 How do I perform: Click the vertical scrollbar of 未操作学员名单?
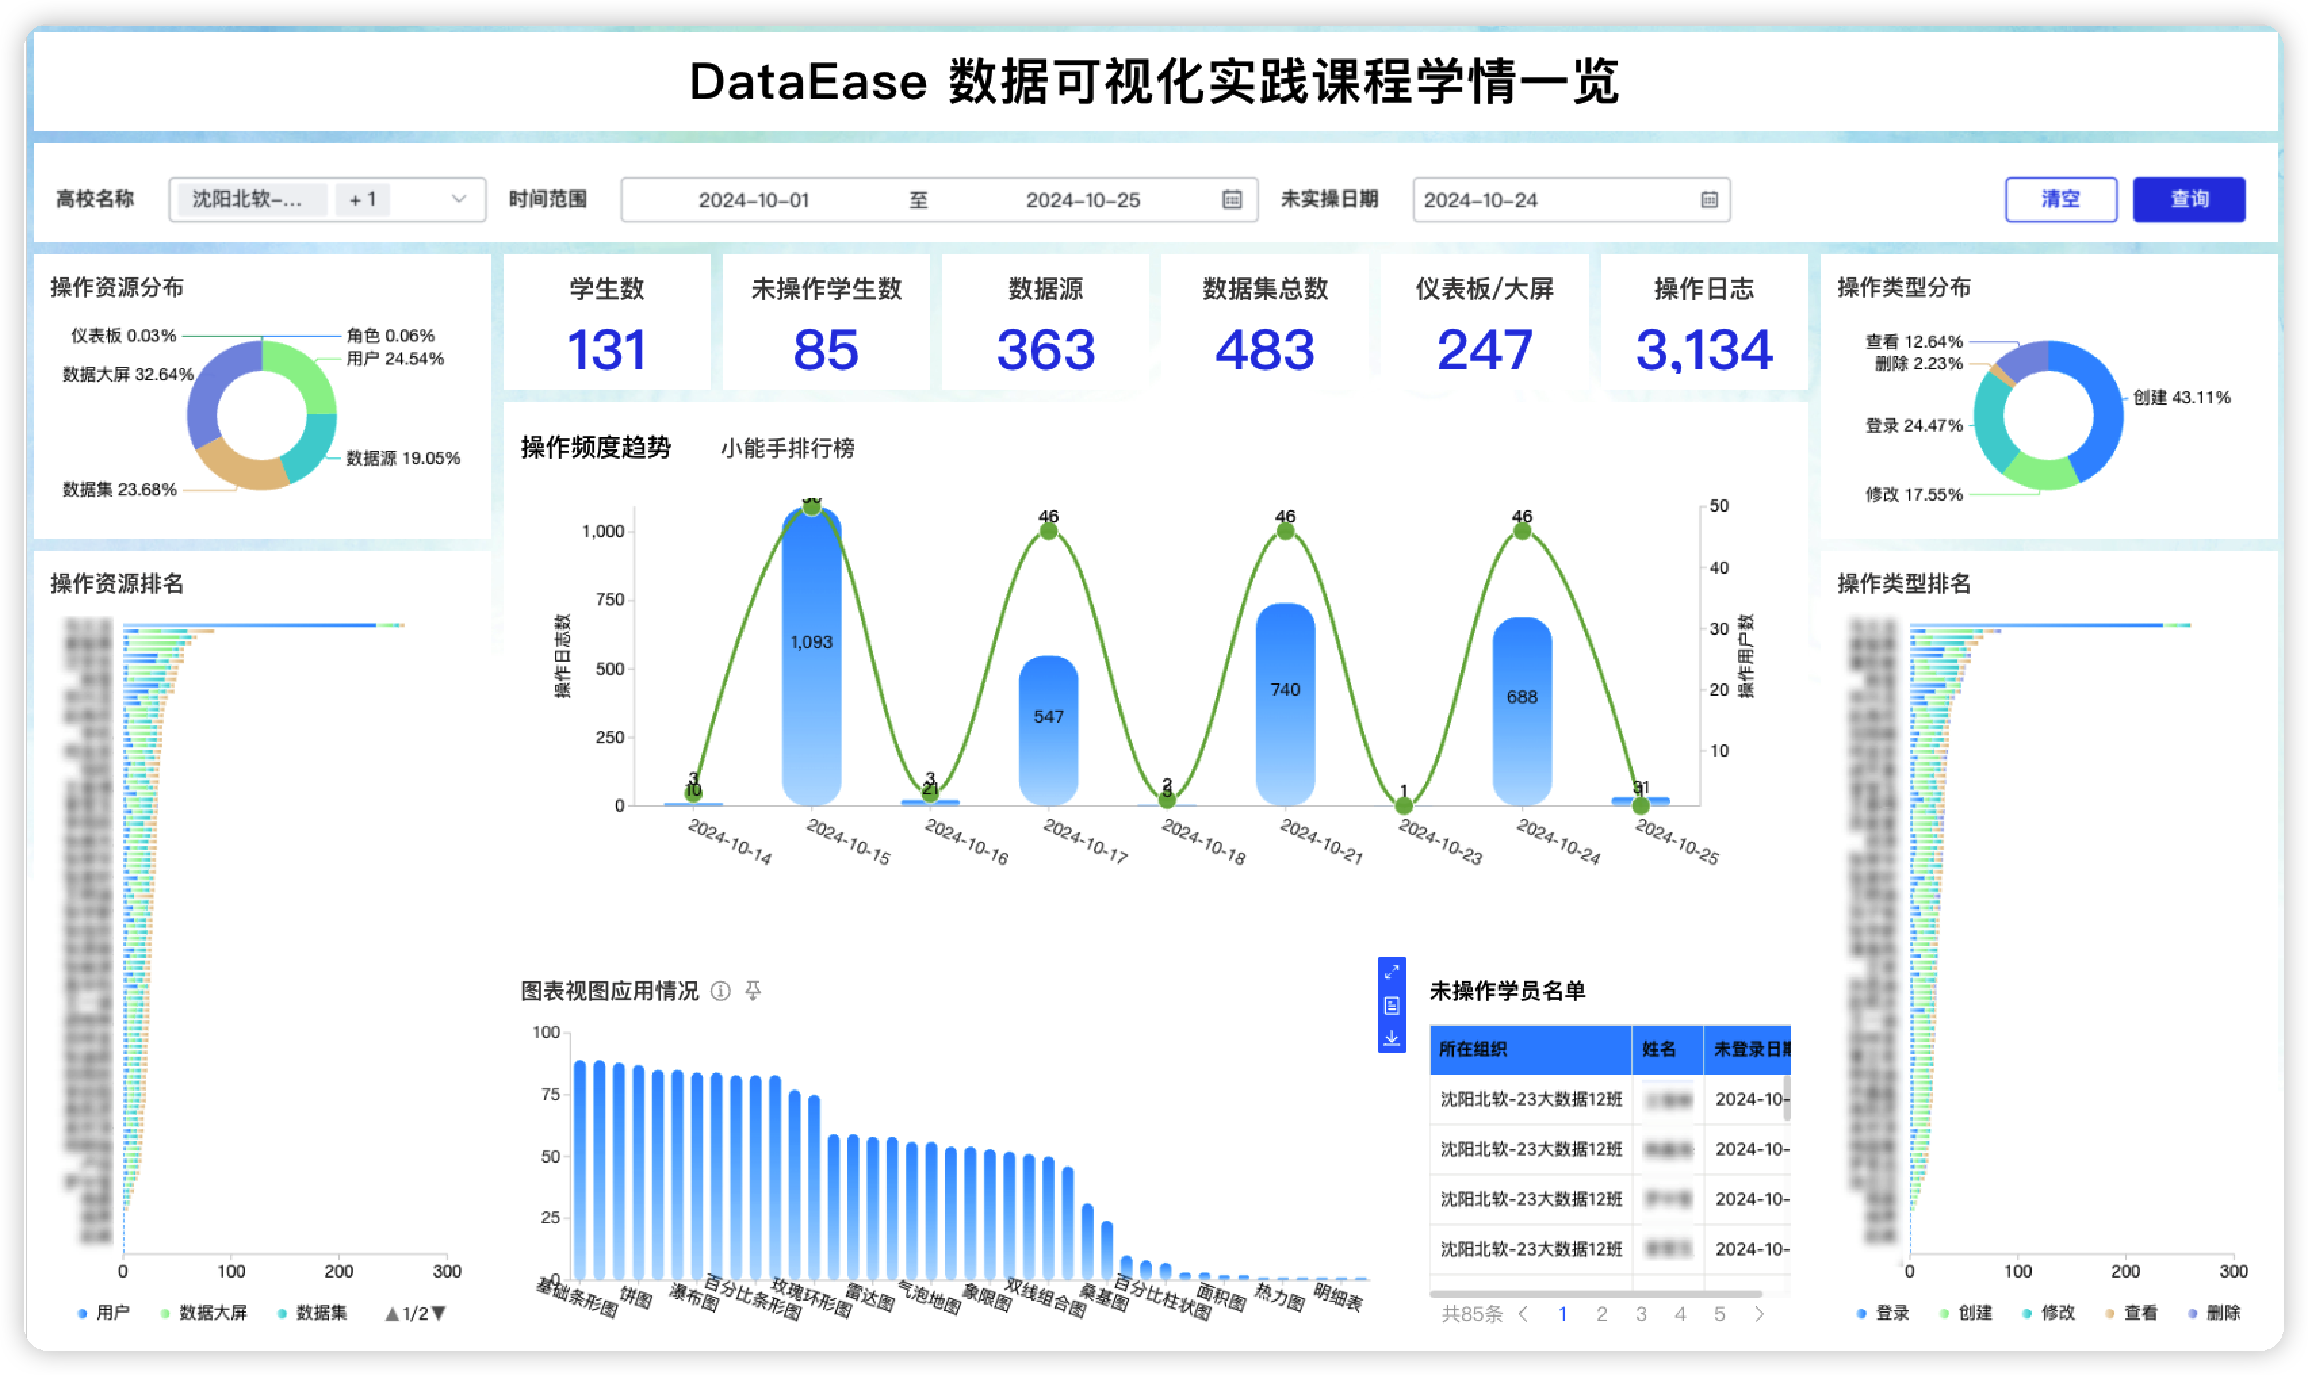coord(1786,1100)
